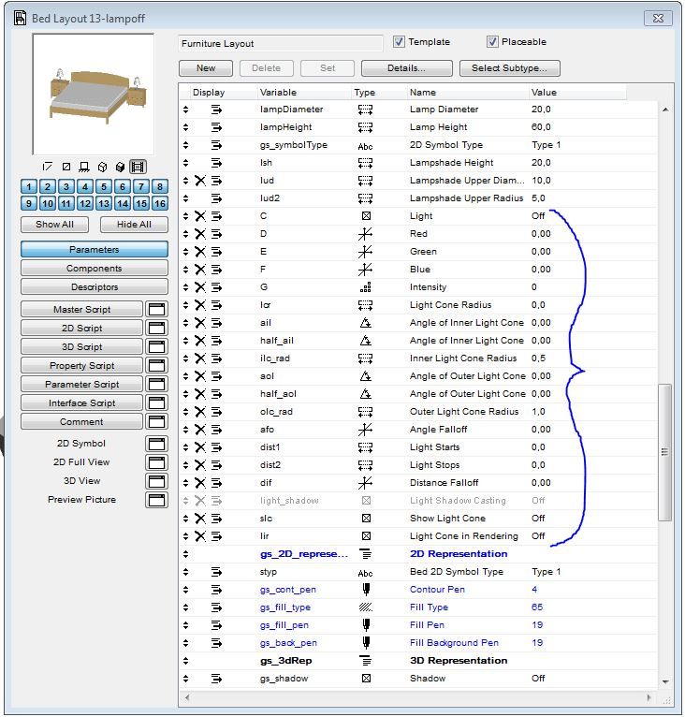685x717 pixels.
Task: Select the preview picture mode icon under thumbnail
Action: 138,167
